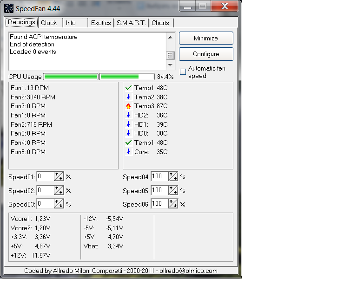Open the Exotics tab
Image resolution: width=357 pixels, height=285 pixels.
(x=101, y=23)
